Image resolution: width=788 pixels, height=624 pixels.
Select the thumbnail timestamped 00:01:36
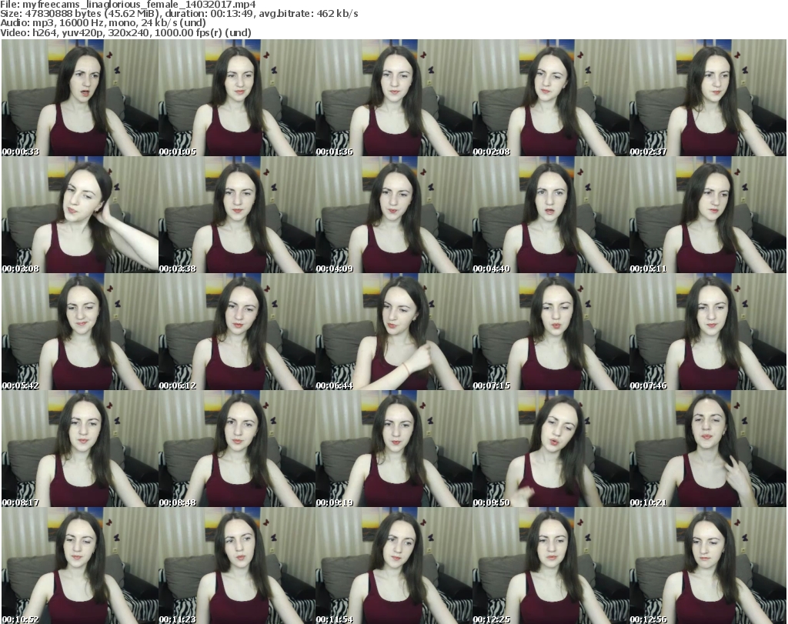pyautogui.click(x=393, y=98)
